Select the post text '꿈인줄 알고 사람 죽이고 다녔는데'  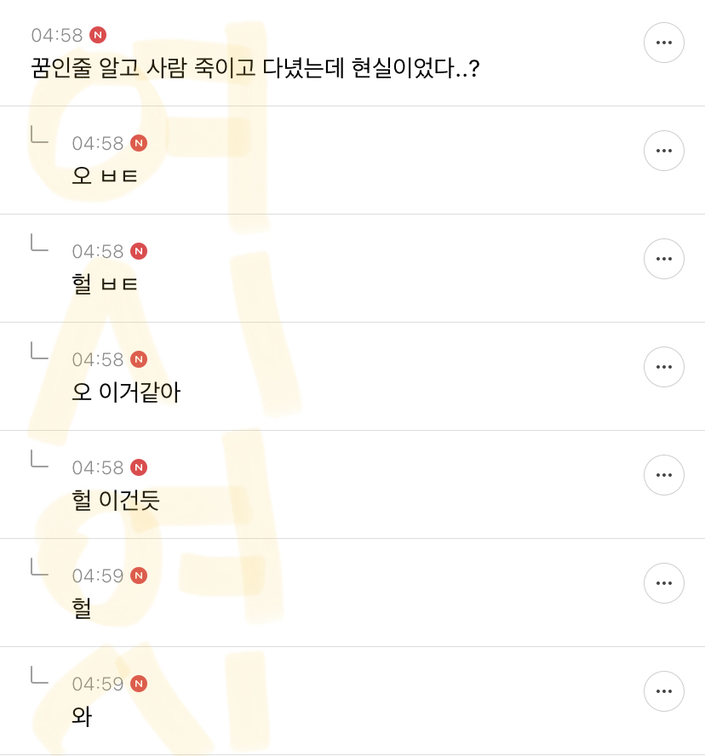tap(187, 68)
